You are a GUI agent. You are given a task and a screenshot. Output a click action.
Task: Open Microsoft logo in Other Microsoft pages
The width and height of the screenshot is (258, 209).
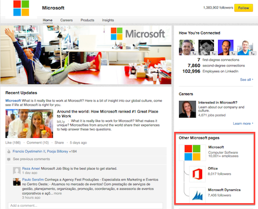(192, 153)
